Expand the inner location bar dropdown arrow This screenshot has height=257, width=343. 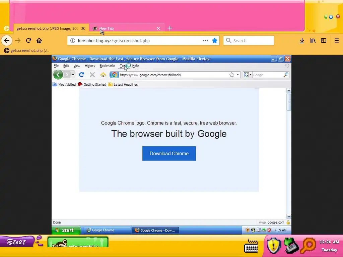coord(238,75)
